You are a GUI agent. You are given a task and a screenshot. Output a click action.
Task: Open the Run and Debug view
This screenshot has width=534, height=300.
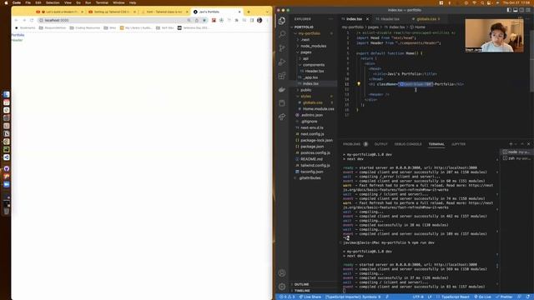click(282, 62)
